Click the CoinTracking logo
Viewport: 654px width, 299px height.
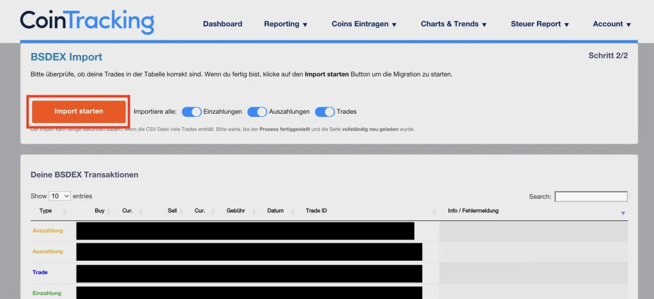pos(87,22)
